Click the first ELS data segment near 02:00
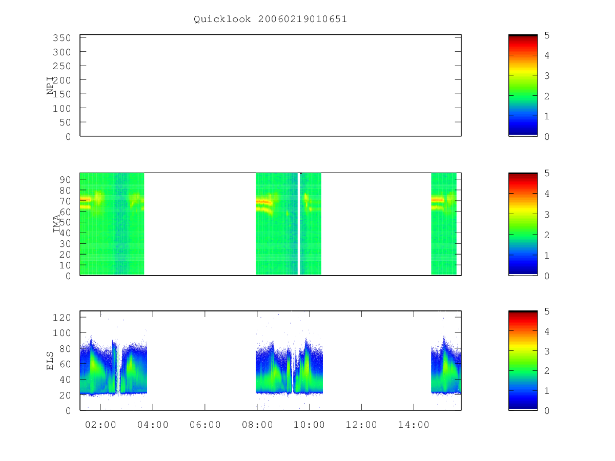The height and width of the screenshot is (461, 615). (x=113, y=366)
